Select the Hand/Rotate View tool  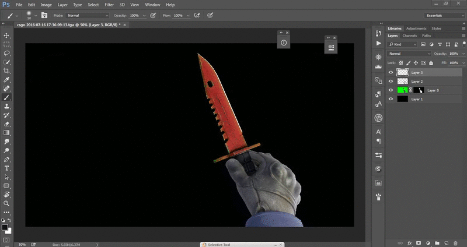pos(6,195)
